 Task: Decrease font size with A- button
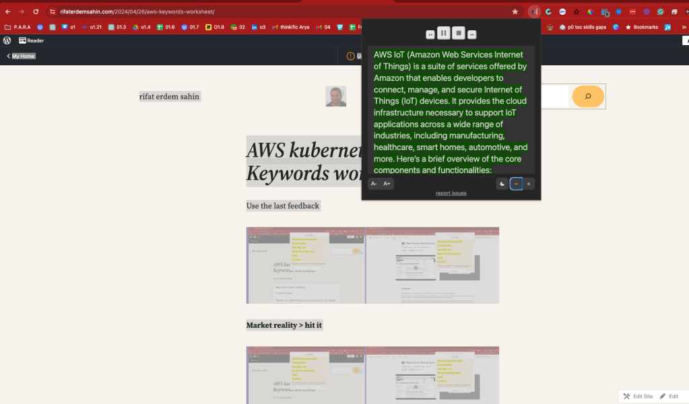pos(374,184)
